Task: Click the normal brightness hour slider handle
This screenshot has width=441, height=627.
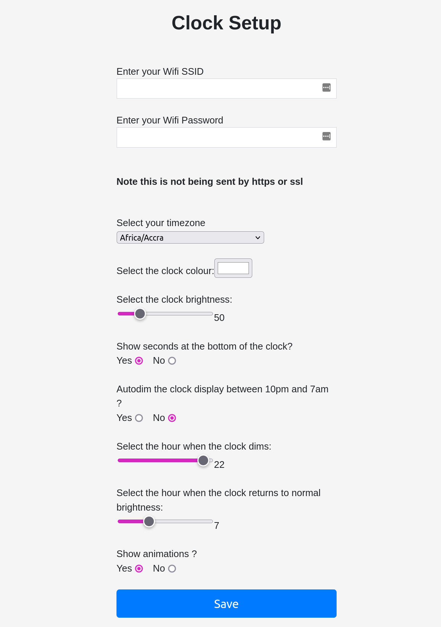Action: pyautogui.click(x=149, y=521)
